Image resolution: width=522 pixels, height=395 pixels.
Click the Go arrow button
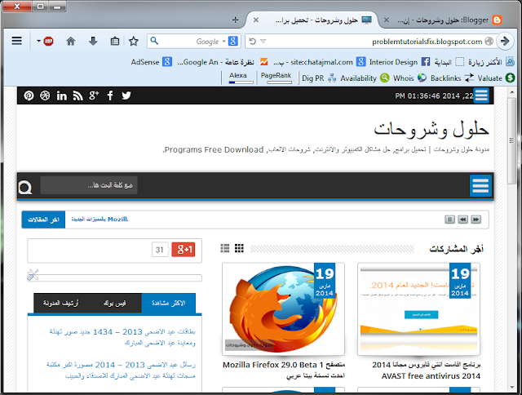(505, 41)
